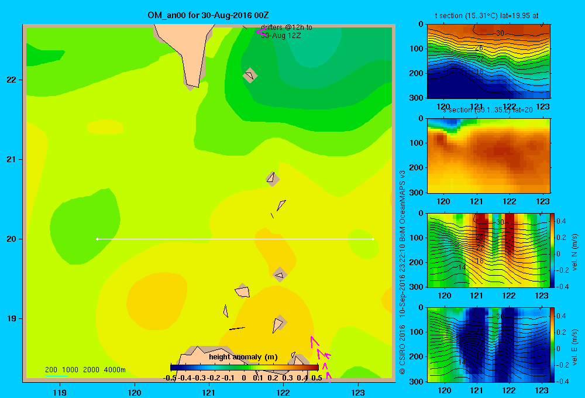Screen dimensions: 585x398
Task: Click the vertical "© CSIRO 2016" copyright text
Action: [x=402, y=349]
